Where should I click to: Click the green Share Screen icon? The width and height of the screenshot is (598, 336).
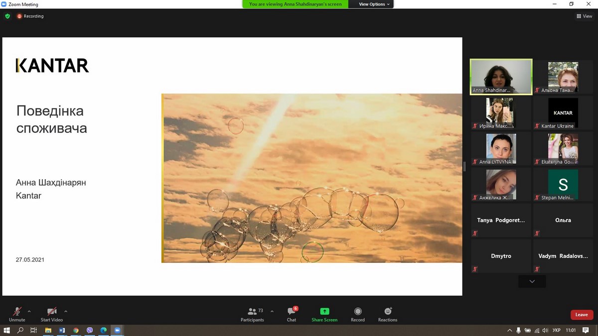[x=324, y=312]
